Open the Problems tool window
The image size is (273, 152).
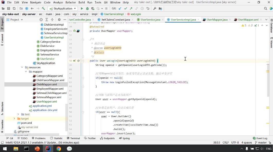point(39,138)
